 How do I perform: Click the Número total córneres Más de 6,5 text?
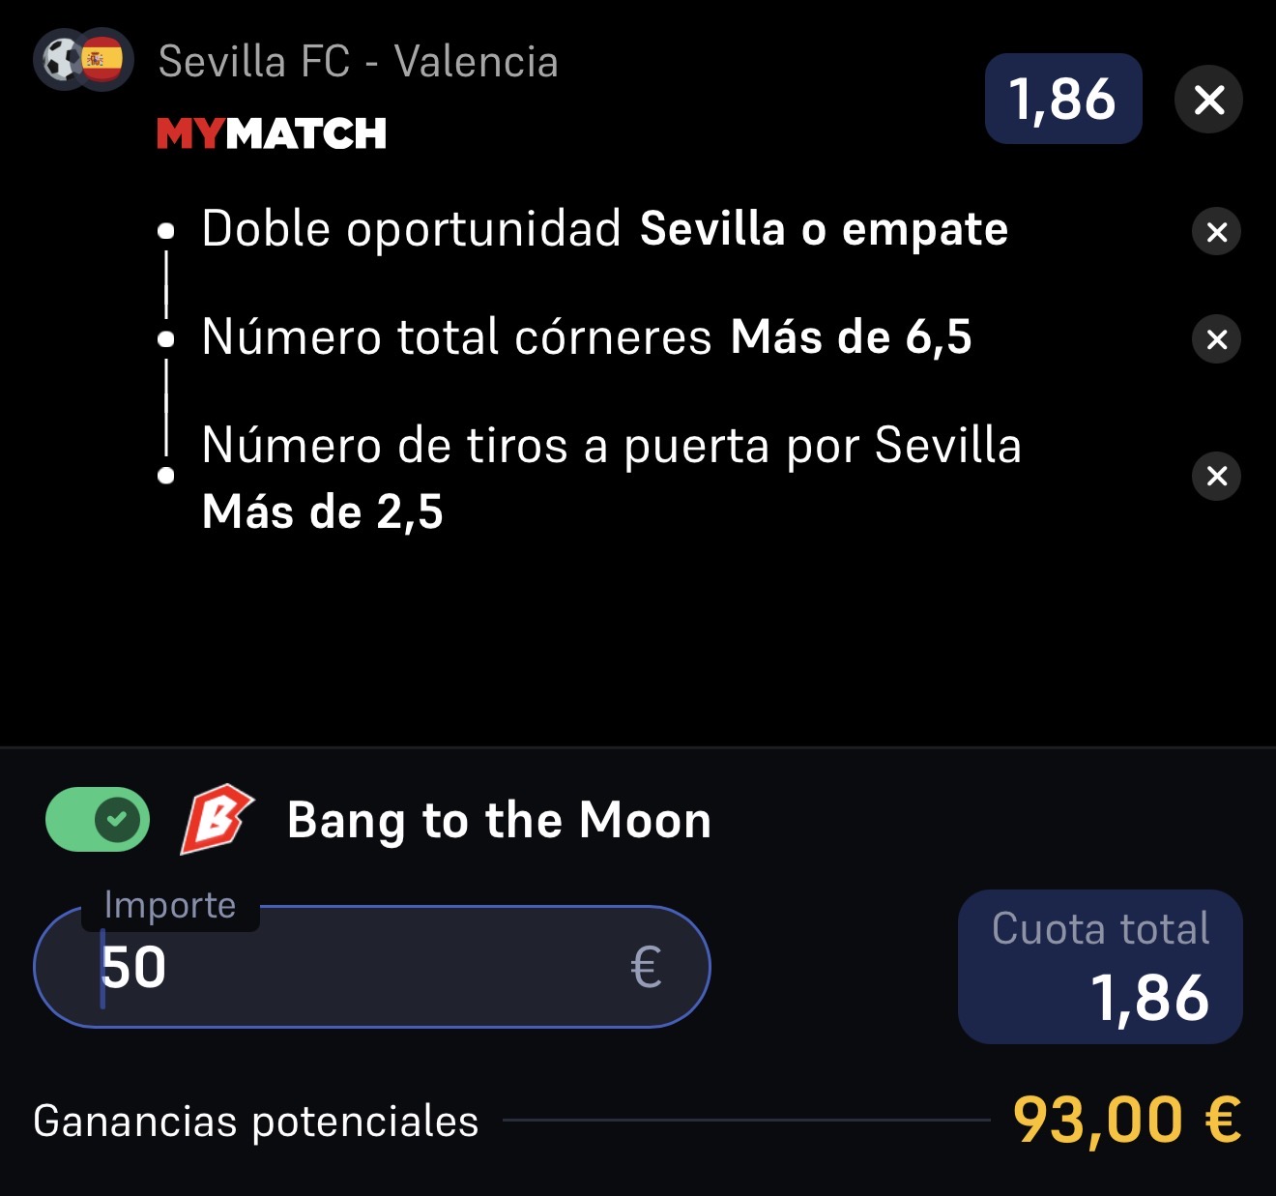click(x=587, y=337)
